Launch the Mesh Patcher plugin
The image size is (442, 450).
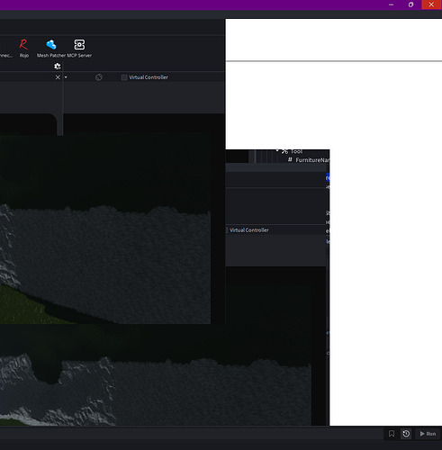point(51,48)
